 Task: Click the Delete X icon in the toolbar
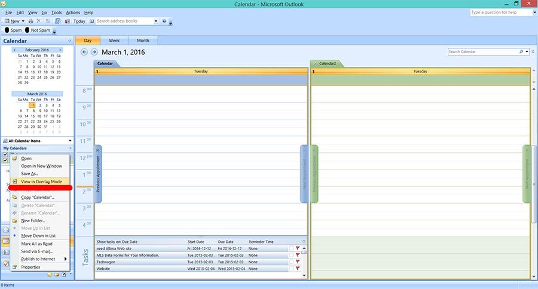38,21
